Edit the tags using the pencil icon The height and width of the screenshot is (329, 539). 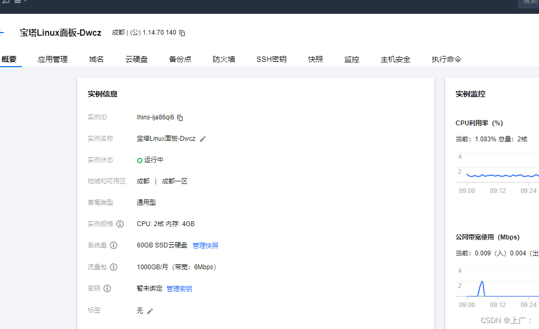tap(150, 311)
